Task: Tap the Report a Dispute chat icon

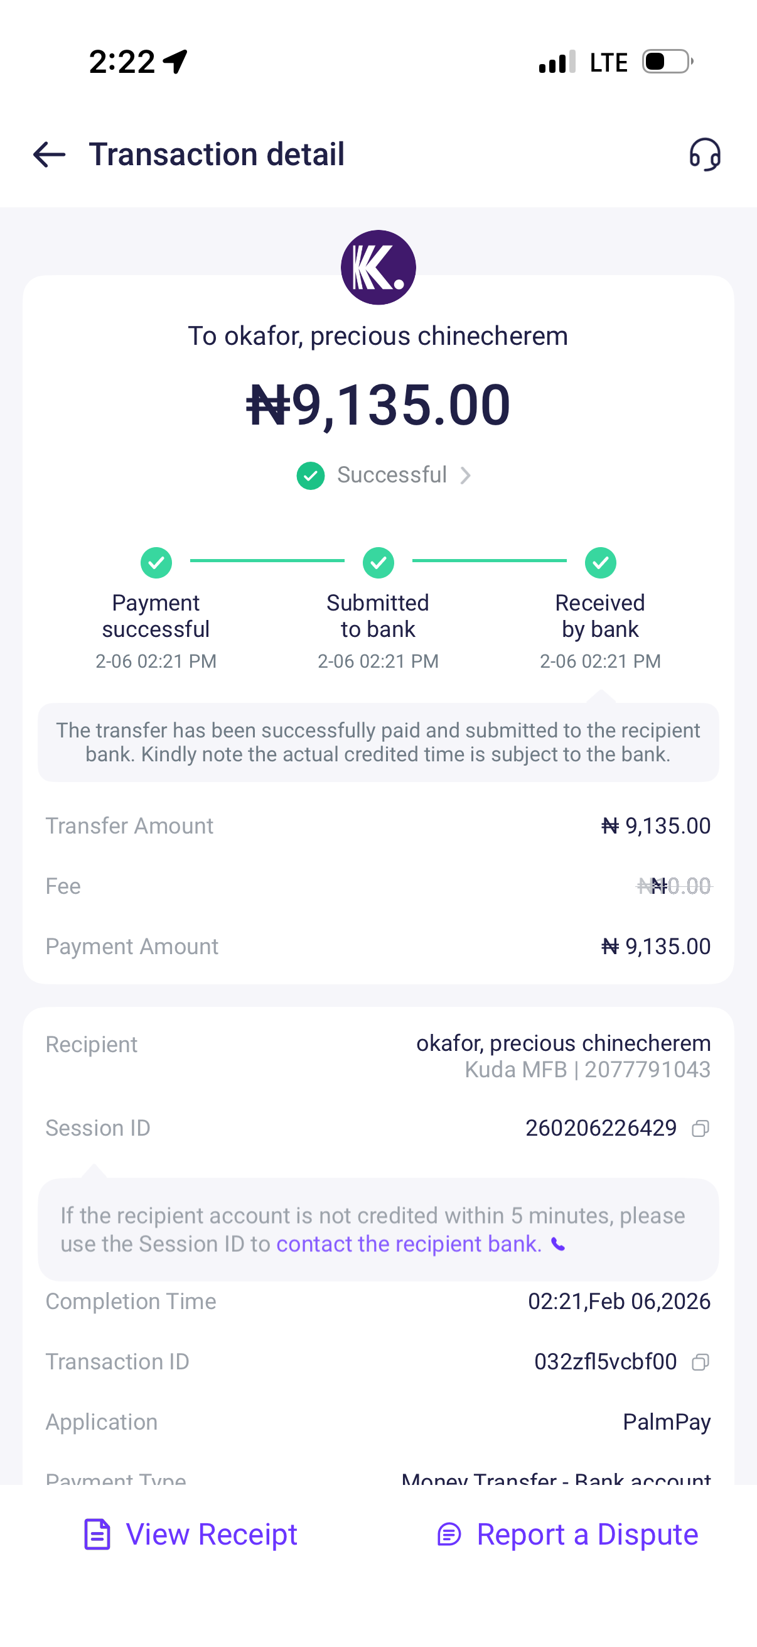Action: point(449,1535)
